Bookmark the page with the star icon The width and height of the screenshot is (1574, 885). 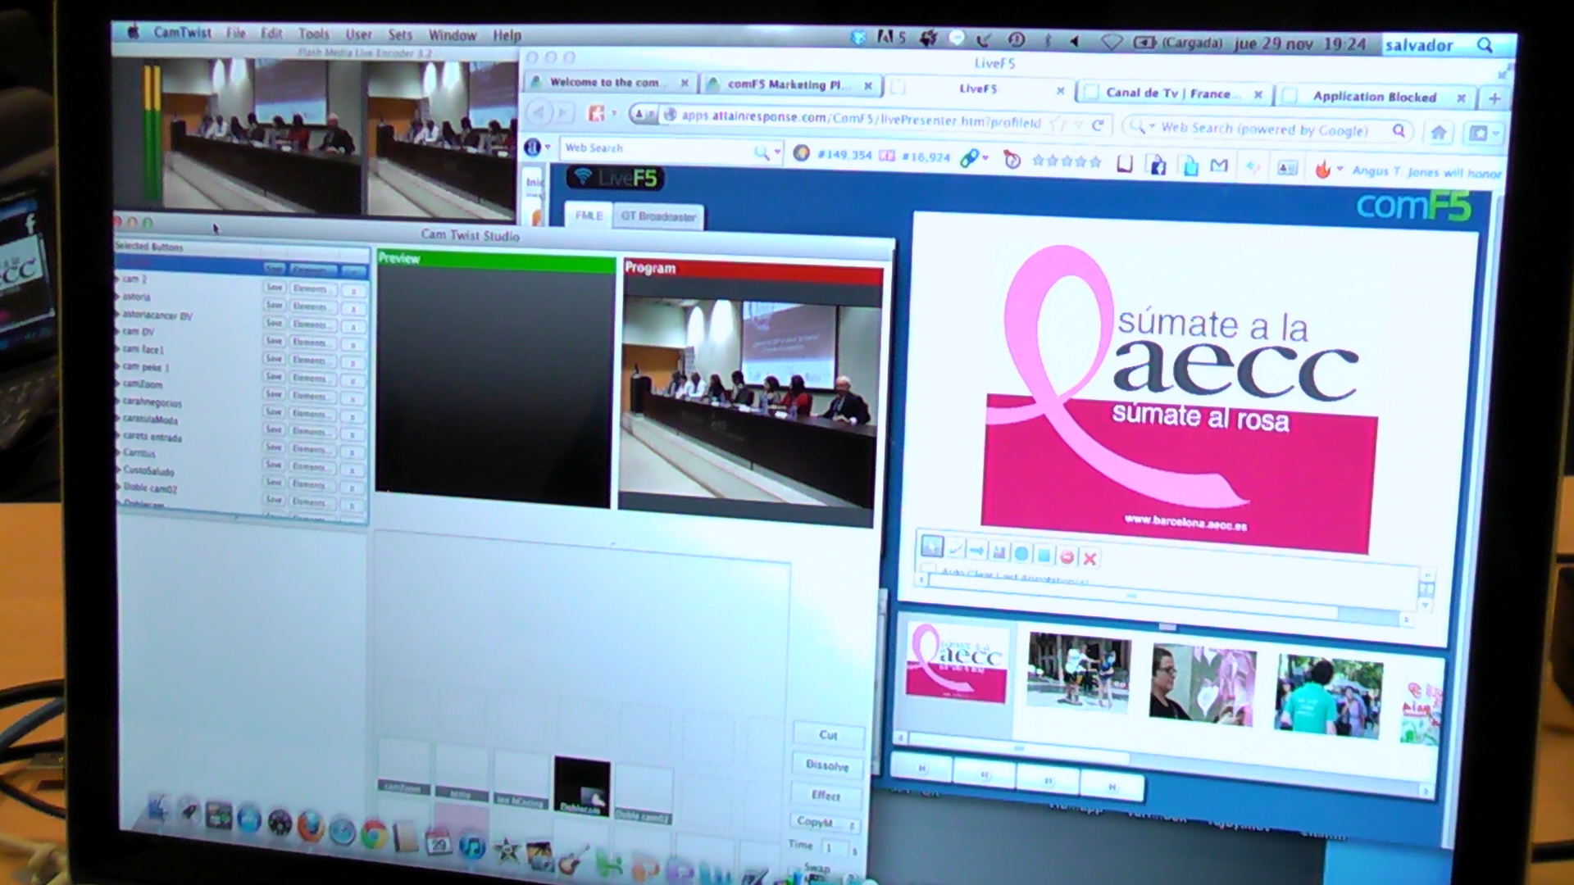click(x=1059, y=124)
